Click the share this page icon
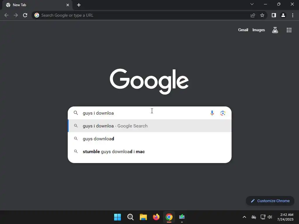The width and height of the screenshot is (299, 224). 253,15
